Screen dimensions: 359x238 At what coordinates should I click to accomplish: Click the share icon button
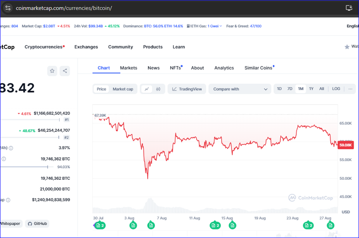coord(65,71)
